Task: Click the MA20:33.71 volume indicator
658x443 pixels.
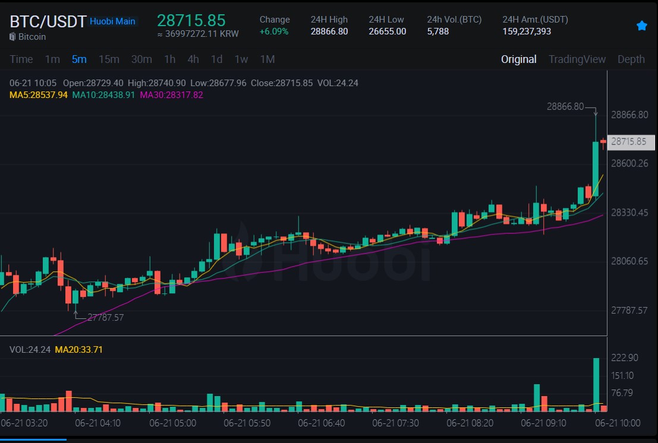Action: point(78,350)
